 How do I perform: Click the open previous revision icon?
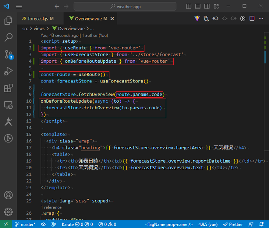(x=215, y=18)
